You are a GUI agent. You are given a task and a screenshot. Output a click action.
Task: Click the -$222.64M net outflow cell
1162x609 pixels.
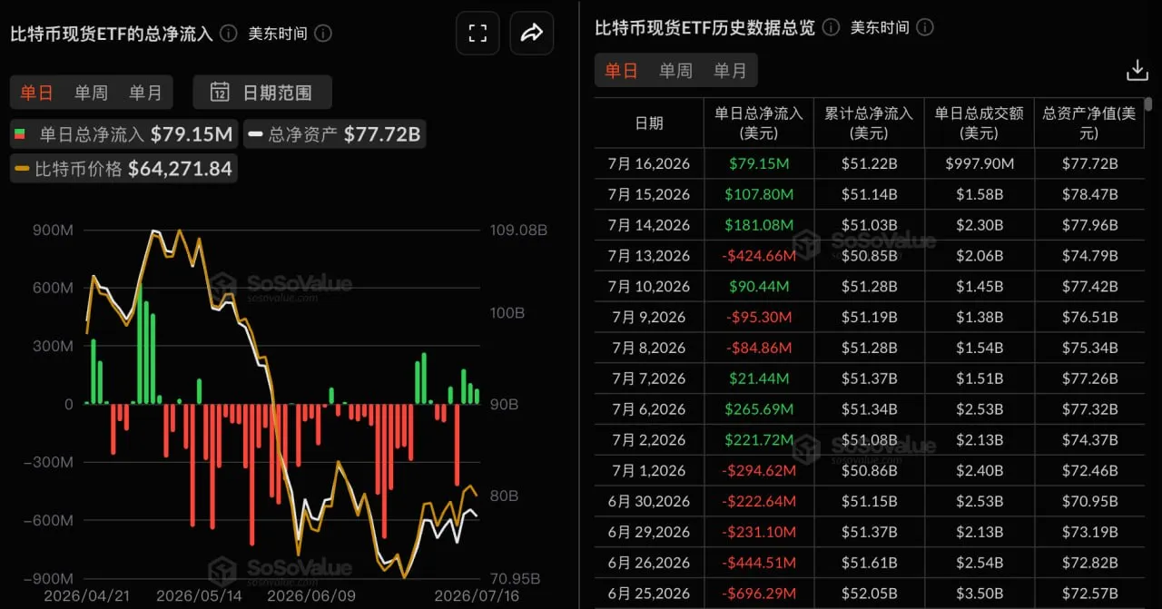759,501
